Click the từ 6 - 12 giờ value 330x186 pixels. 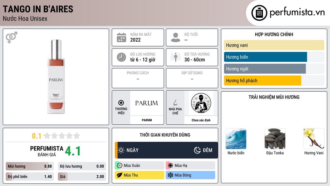pos(143,60)
